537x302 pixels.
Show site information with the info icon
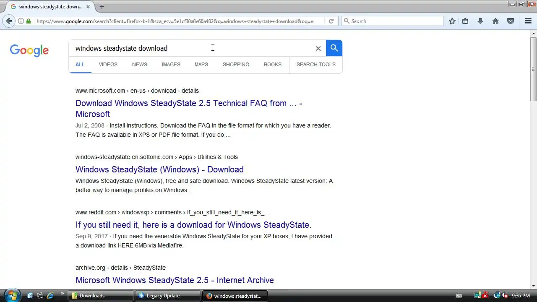tap(21, 21)
